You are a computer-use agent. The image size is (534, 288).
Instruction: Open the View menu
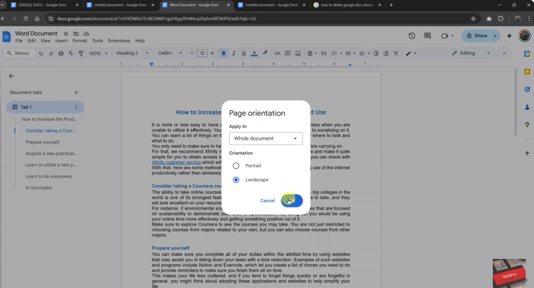46,41
